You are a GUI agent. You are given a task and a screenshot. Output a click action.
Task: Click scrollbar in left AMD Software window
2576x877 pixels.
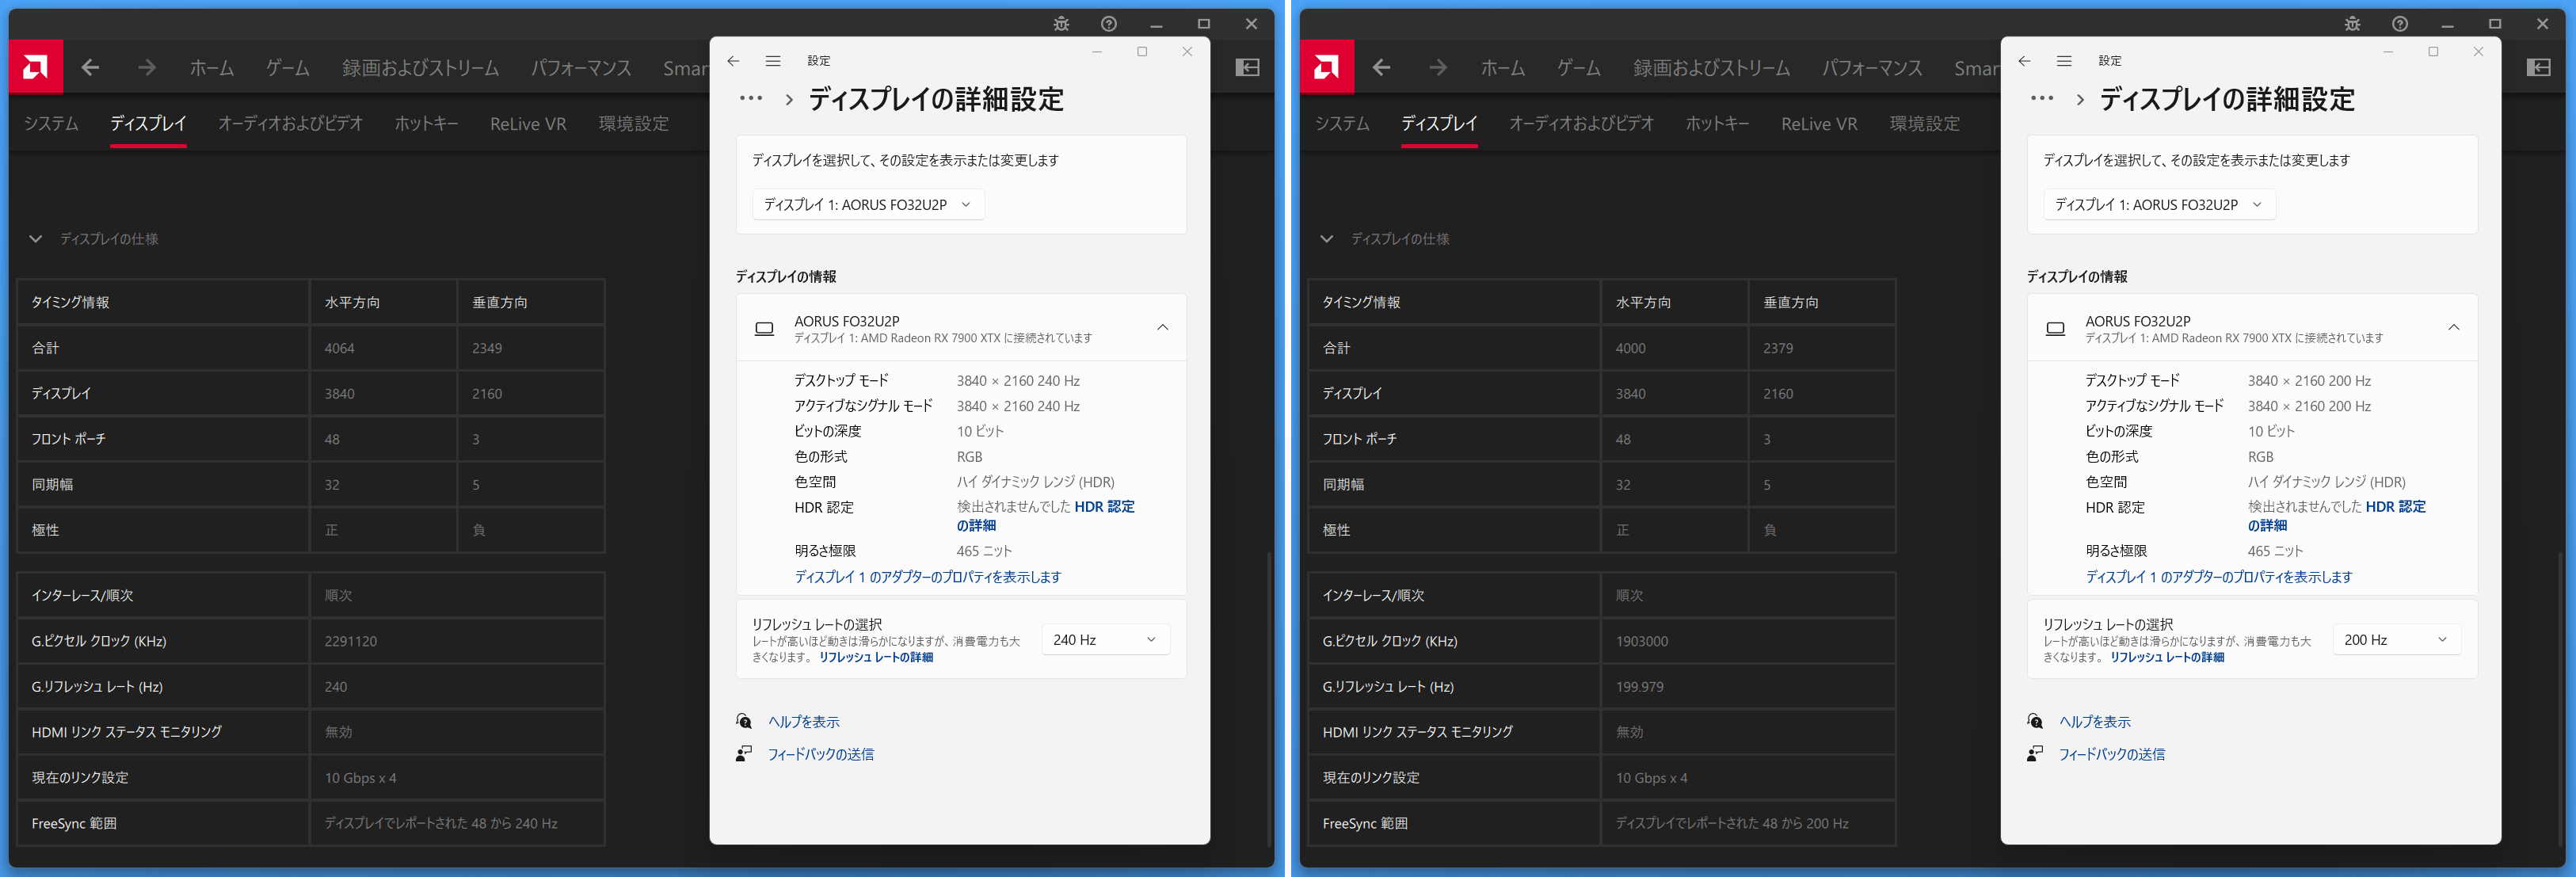[1269, 700]
